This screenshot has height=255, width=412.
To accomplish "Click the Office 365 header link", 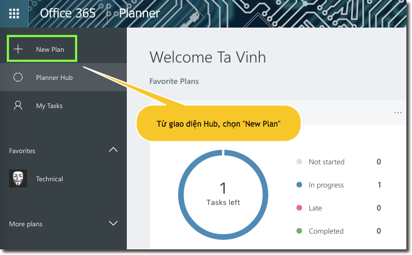I will [68, 14].
